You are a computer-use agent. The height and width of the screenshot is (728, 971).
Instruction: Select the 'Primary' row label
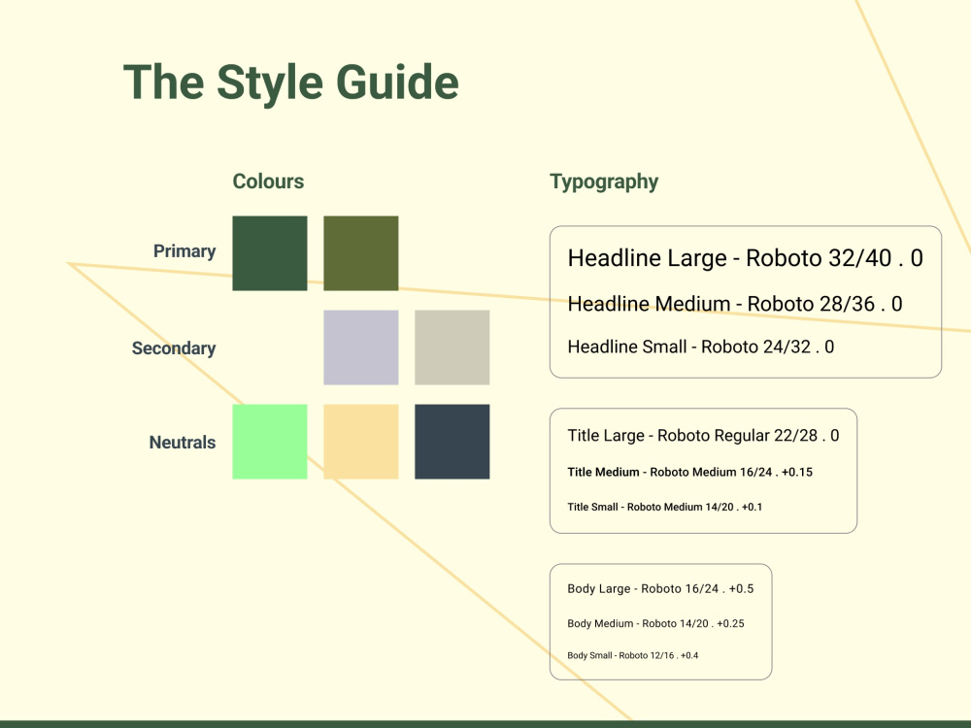(x=184, y=251)
